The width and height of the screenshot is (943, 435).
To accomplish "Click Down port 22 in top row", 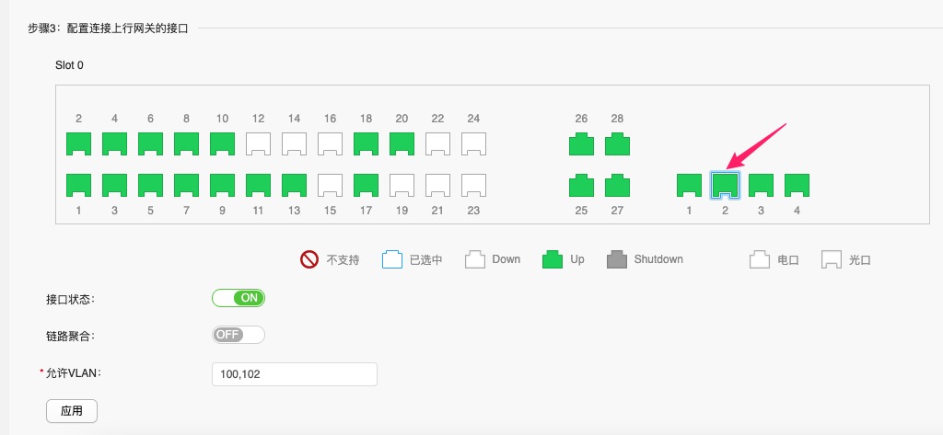I will pyautogui.click(x=437, y=143).
